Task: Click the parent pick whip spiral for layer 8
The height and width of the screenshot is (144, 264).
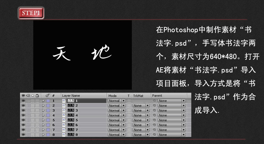Action: coord(154,134)
